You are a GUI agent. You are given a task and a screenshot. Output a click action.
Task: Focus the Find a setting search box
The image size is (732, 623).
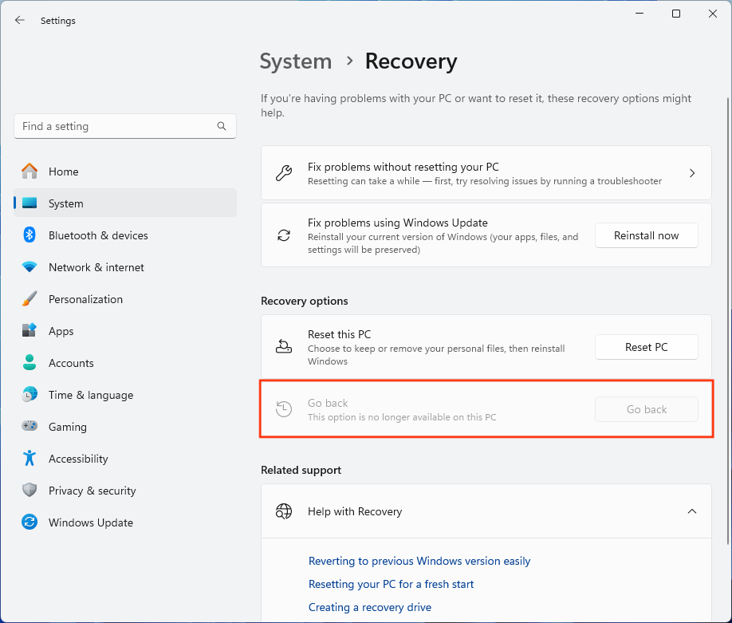pyautogui.click(x=116, y=126)
